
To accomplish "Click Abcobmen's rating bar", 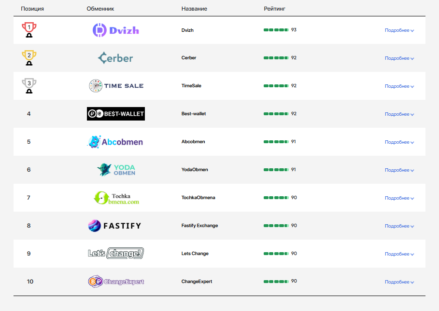I will point(276,142).
